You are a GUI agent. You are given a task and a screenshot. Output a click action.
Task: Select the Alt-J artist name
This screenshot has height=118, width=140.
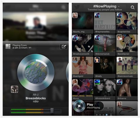coord(36,95)
